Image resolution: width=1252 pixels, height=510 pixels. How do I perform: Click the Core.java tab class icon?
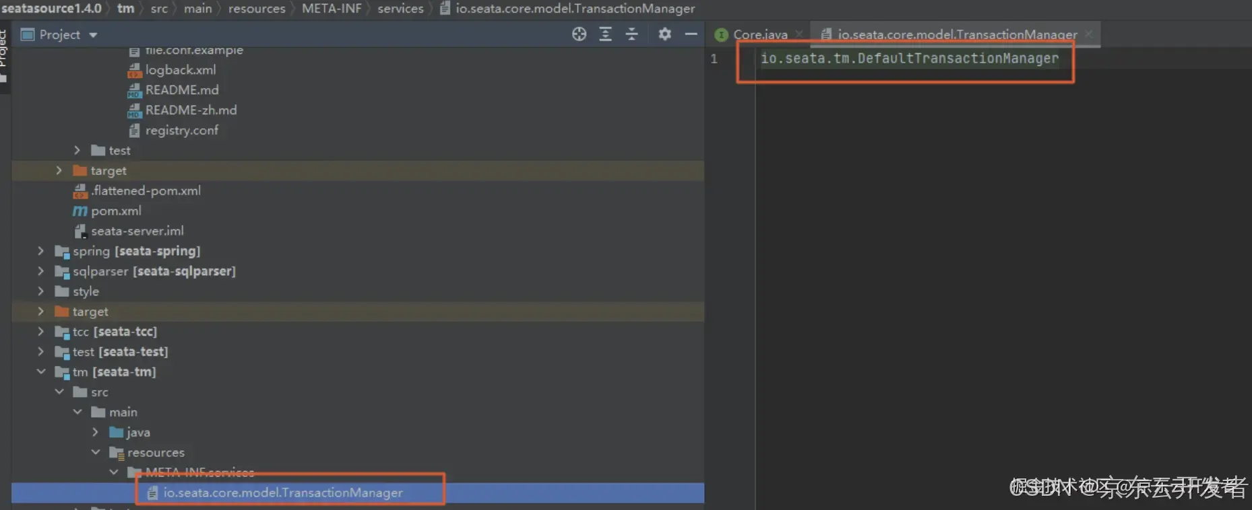(x=722, y=34)
